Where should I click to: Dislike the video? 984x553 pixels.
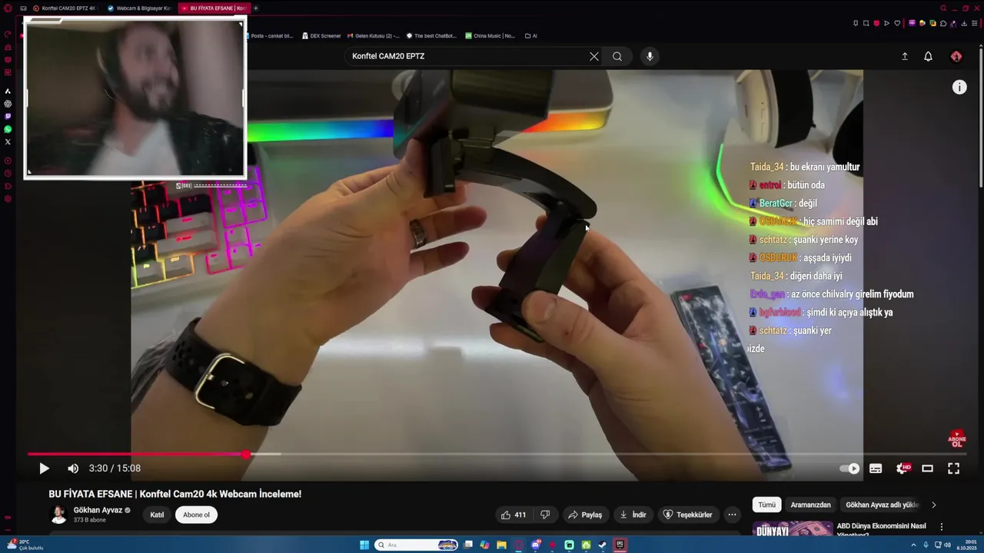545,515
